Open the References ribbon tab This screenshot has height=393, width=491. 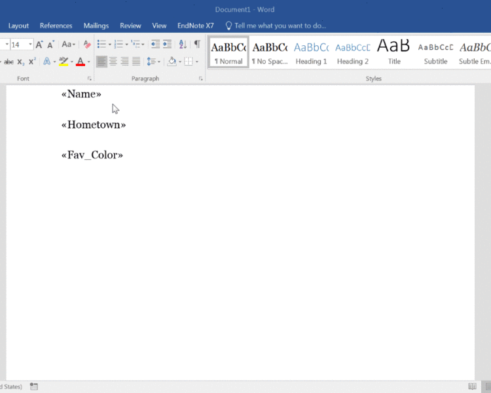[56, 26]
